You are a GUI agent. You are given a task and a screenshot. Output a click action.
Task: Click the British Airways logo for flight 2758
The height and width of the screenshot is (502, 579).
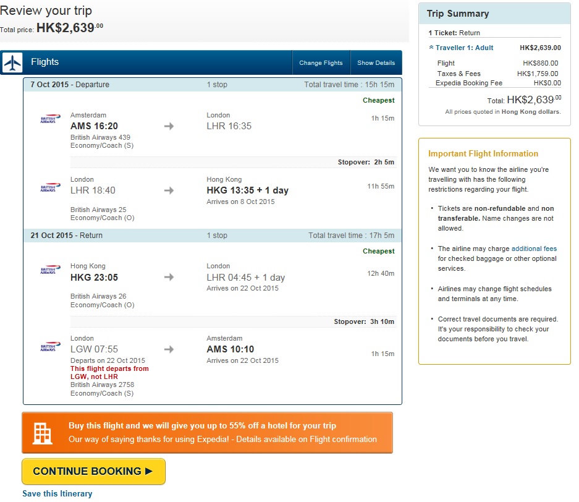point(50,346)
